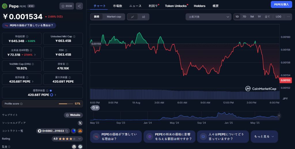Image resolution: width=295 pixels, height=149 pixels.
Task: Switch to the チャート tab
Action: point(100,6)
